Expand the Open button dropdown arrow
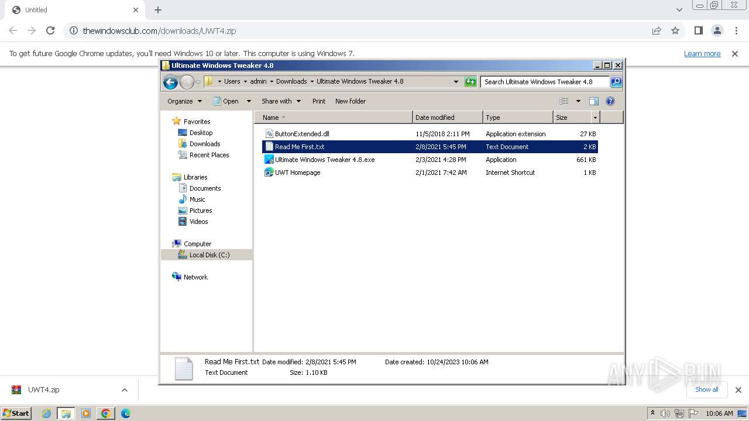749x421 pixels. [248, 101]
